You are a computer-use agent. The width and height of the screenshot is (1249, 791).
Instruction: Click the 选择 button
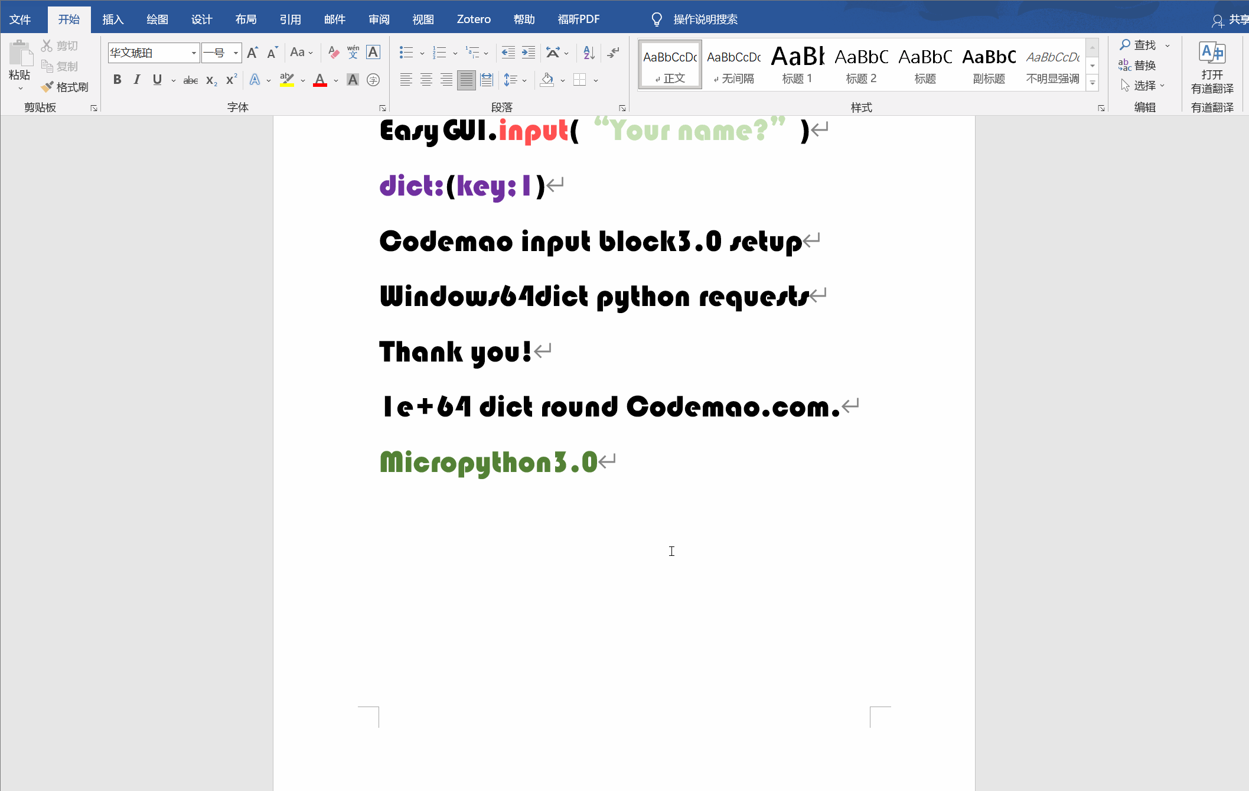pos(1143,86)
